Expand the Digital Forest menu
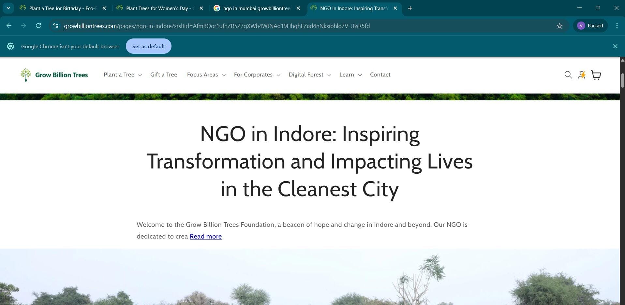 309,75
